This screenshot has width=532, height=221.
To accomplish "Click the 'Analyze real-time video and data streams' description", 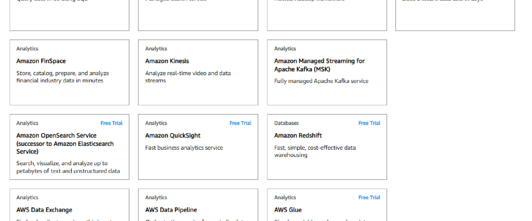I will pyautogui.click(x=188, y=77).
